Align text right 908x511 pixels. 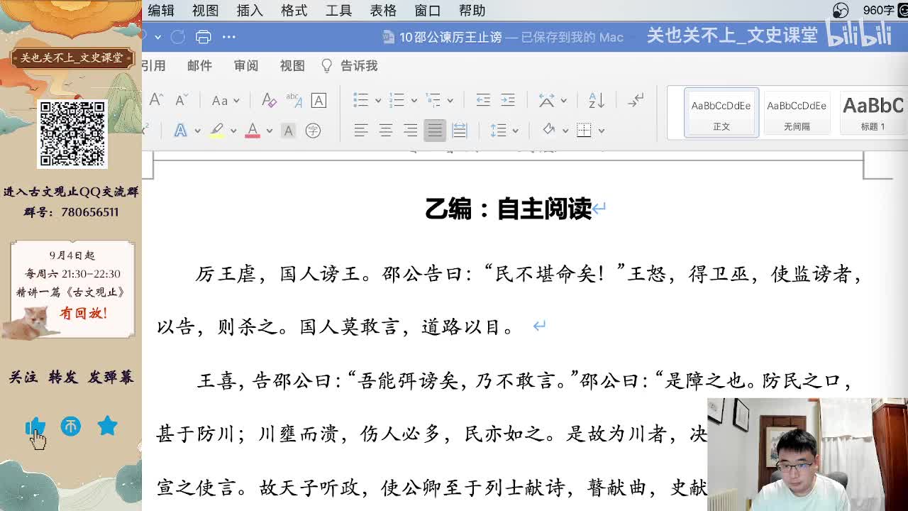(411, 131)
